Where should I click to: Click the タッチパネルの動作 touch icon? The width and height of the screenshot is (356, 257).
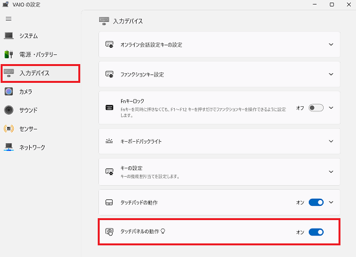109,232
